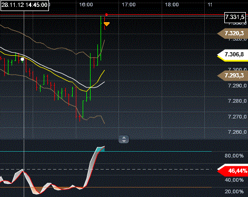This screenshot has height=197, width=248.
Task: Select the 28.11.12 14:45:00 crosshair date label
Action: pyautogui.click(x=25, y=5)
